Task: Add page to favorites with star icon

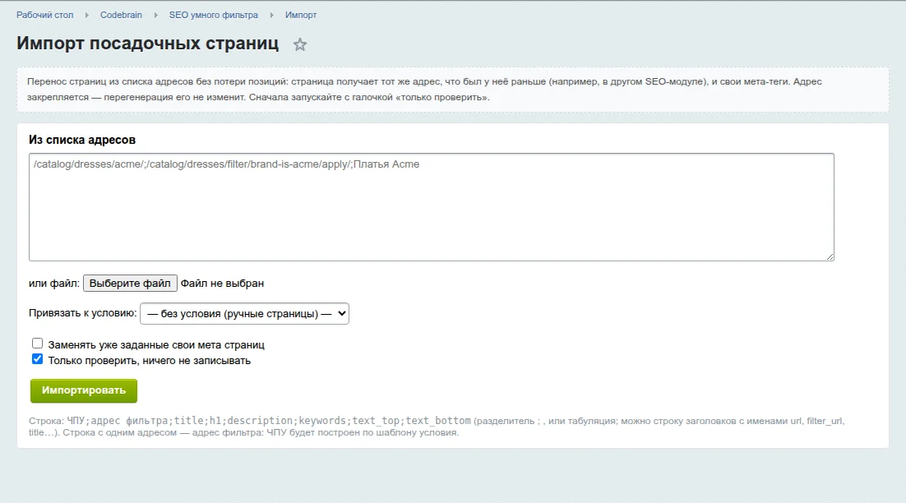Action: pyautogui.click(x=299, y=44)
